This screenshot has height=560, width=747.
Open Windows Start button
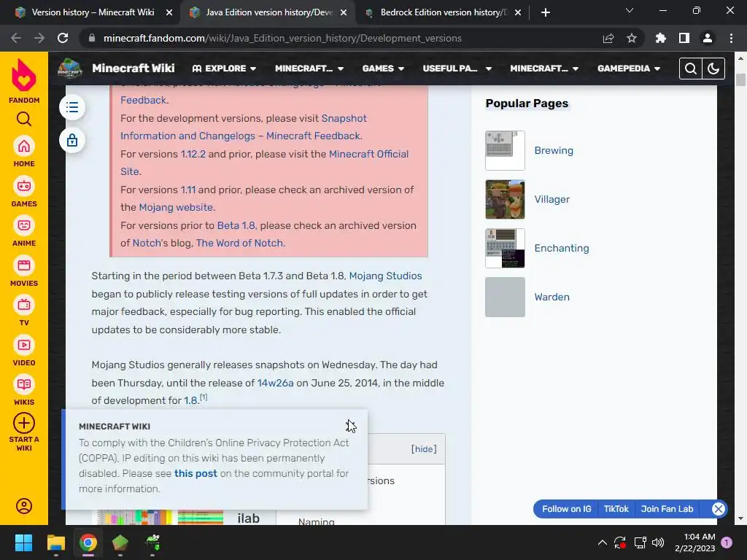coord(23,542)
